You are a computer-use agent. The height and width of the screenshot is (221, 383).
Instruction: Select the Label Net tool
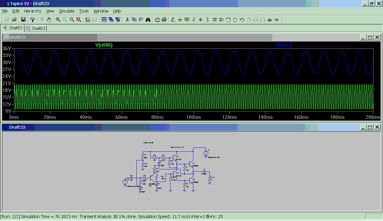[x=187, y=20]
